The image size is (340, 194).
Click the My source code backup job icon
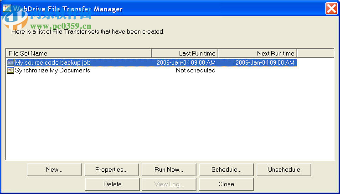(10, 63)
